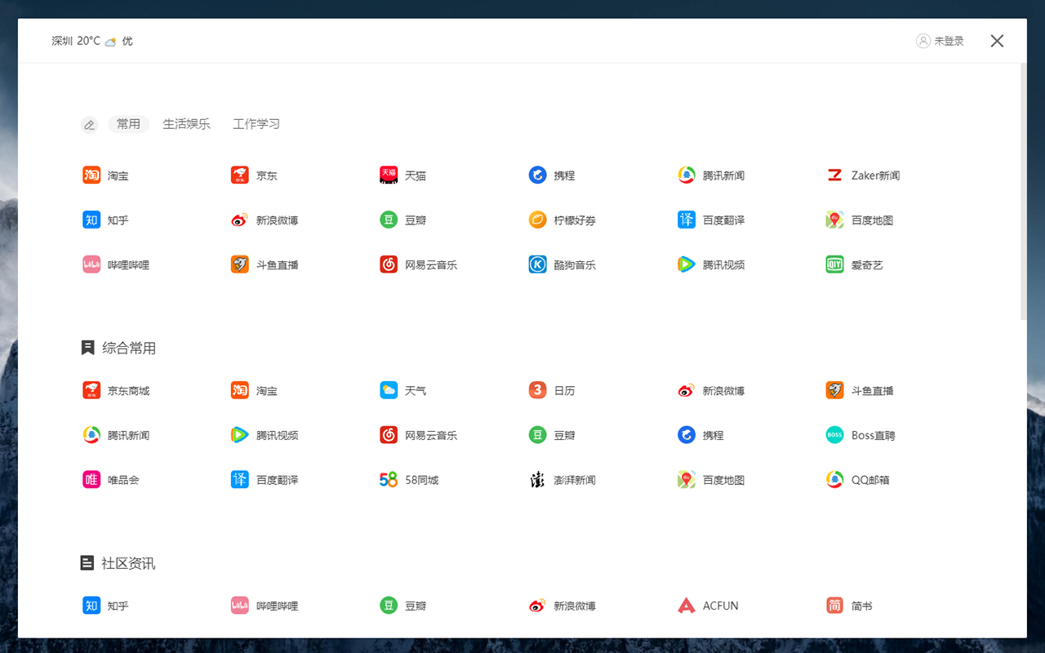Open the 简书 icon
Viewport: 1045px width, 653px height.
[834, 606]
